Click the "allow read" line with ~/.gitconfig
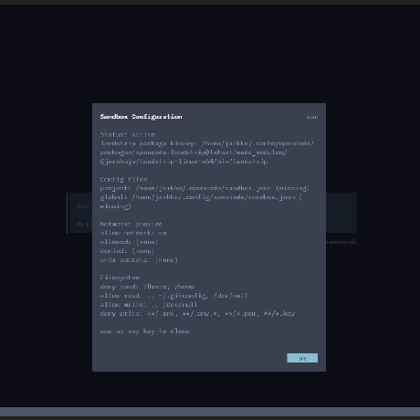Screen dimensions: 420x420 (173, 296)
